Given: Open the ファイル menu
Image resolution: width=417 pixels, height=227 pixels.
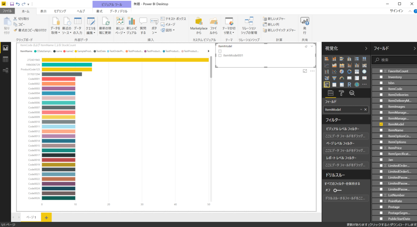Looking at the screenshot, I should tap(8, 11).
